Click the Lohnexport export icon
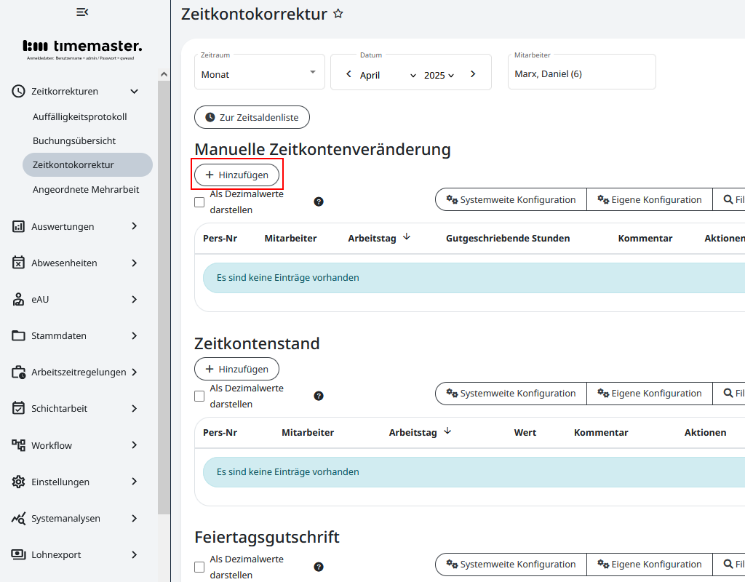Screen dimensions: 745x582 [20, 554]
